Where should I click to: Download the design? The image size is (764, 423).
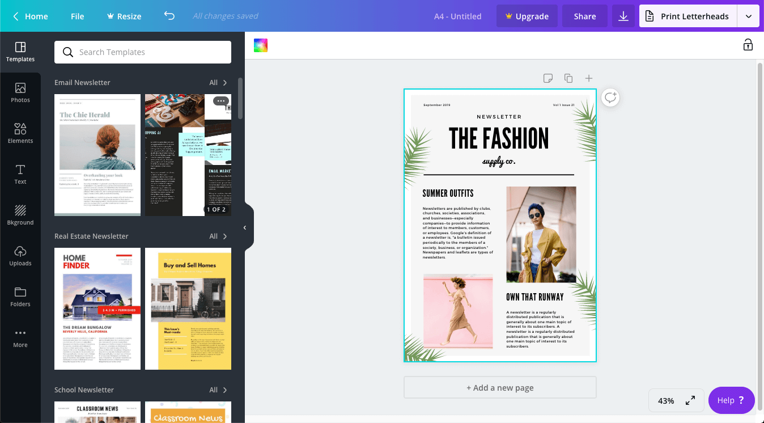pyautogui.click(x=623, y=16)
